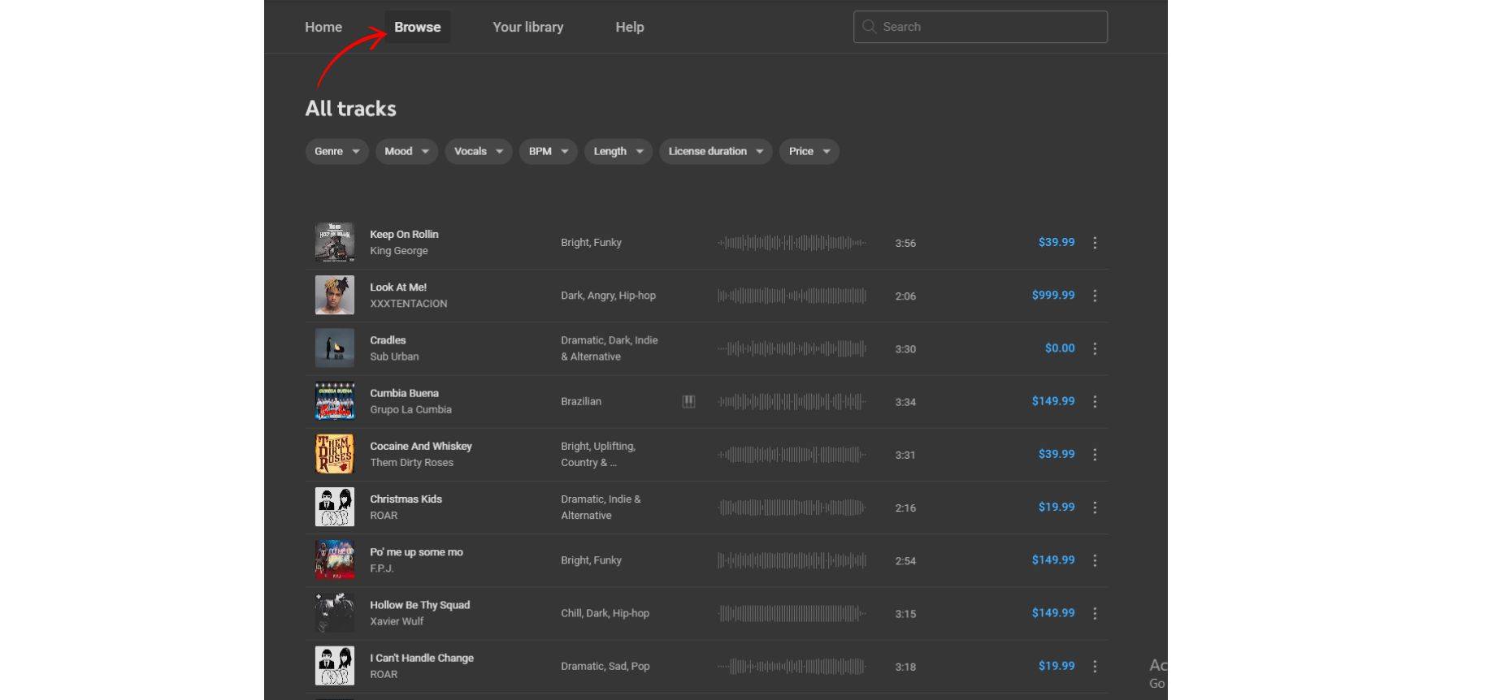Open options menu for I Can't Handle Change

click(x=1095, y=666)
